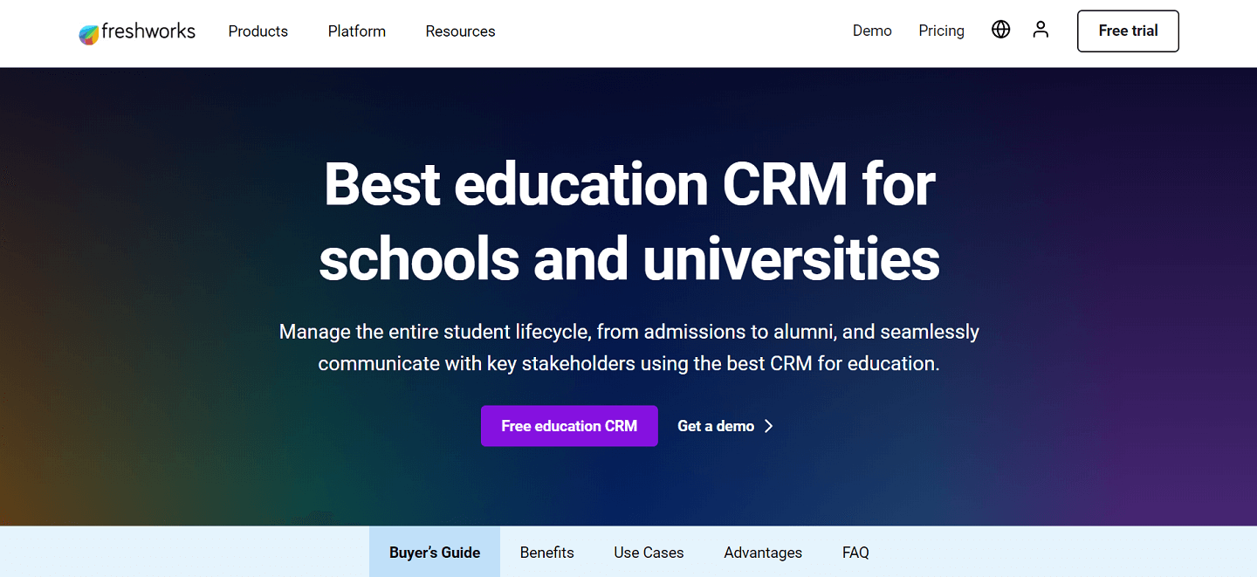Click the arrow beside Get a demo
The width and height of the screenshot is (1257, 577).
click(769, 426)
